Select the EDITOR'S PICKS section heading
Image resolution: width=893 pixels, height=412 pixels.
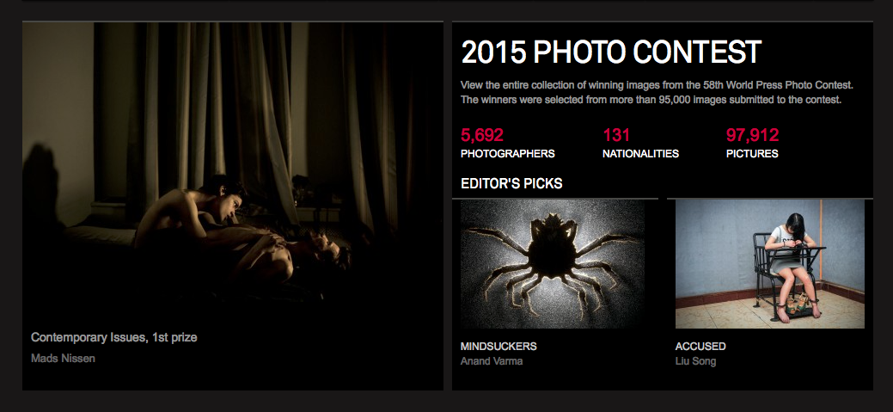click(511, 183)
